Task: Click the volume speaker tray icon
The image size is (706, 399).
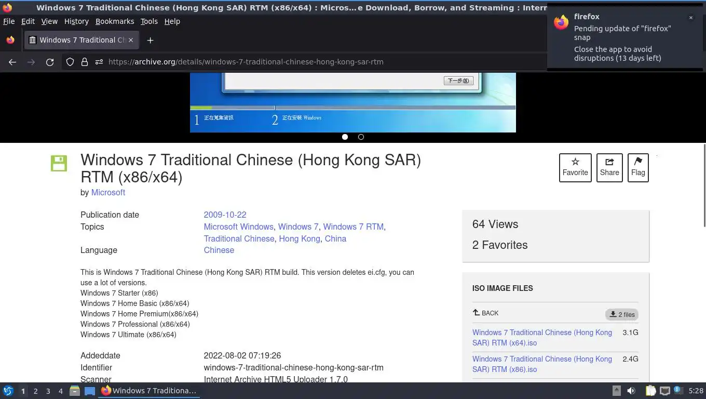Action: click(x=631, y=391)
